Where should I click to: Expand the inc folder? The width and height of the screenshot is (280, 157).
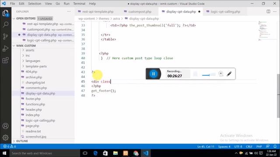click(28, 55)
